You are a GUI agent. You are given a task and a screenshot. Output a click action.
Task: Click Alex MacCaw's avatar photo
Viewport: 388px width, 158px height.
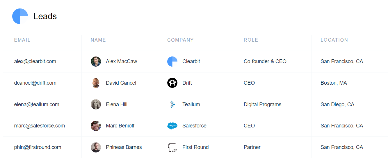tap(96, 61)
